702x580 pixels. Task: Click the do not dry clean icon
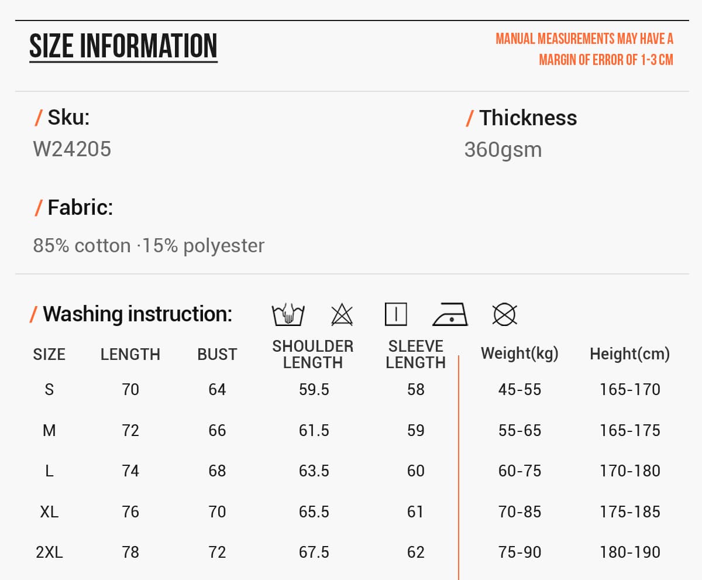[504, 314]
